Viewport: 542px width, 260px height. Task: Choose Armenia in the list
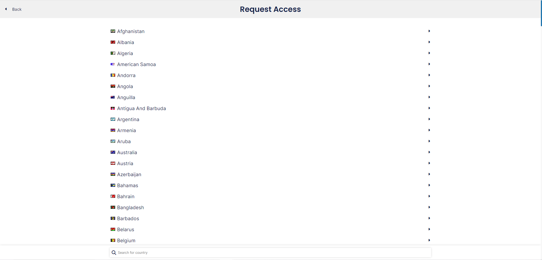[x=270, y=130]
